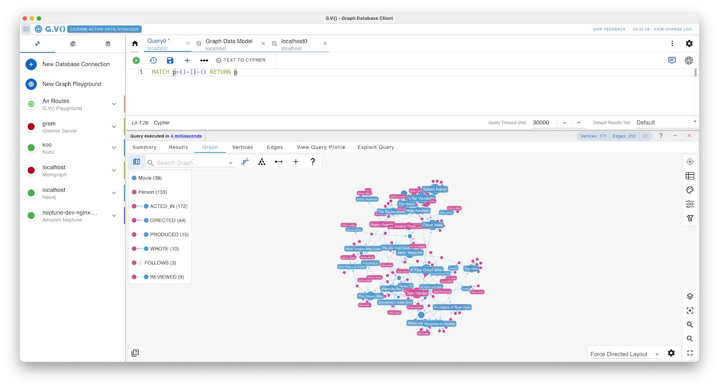This screenshot has height=388, width=719.
Task: Open the Force Directed Layout dropdown
Action: (x=625, y=354)
